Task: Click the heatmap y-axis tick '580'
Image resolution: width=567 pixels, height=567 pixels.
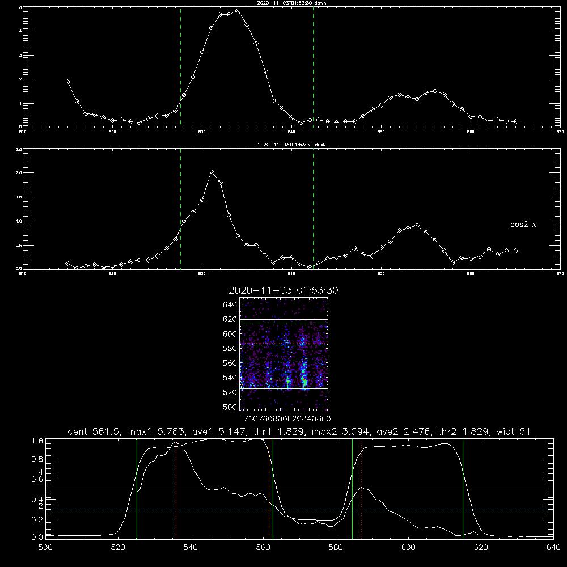Action: tap(230, 349)
